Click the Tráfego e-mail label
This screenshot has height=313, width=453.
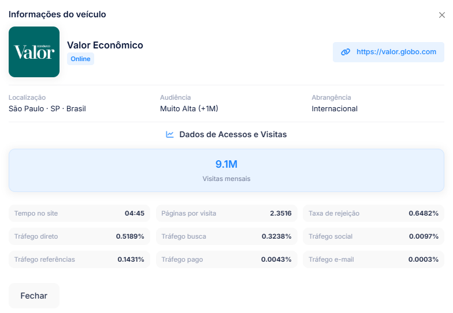point(331,259)
